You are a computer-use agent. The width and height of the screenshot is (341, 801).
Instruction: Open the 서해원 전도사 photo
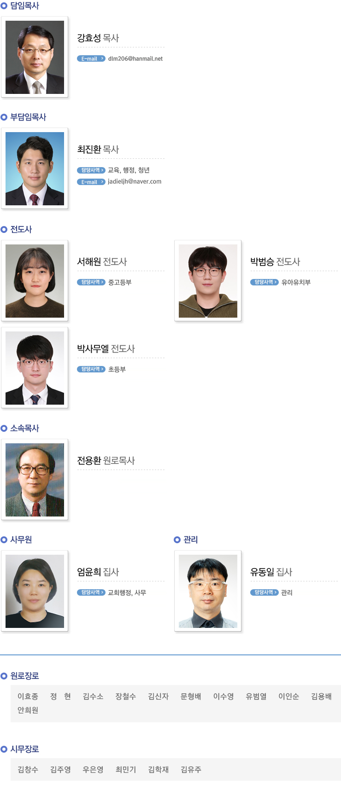tap(35, 281)
